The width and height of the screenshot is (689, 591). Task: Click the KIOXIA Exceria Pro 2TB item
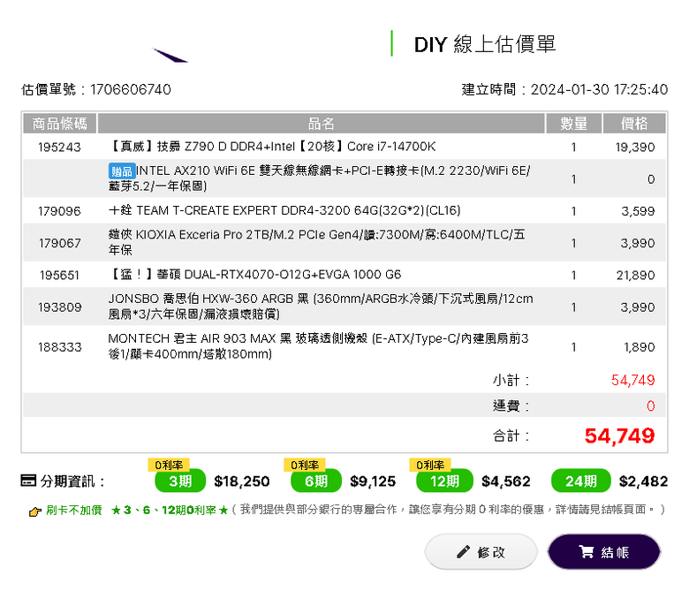(317, 242)
